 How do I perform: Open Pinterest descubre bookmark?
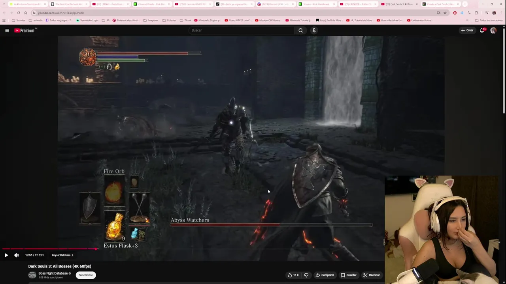pos(126,20)
